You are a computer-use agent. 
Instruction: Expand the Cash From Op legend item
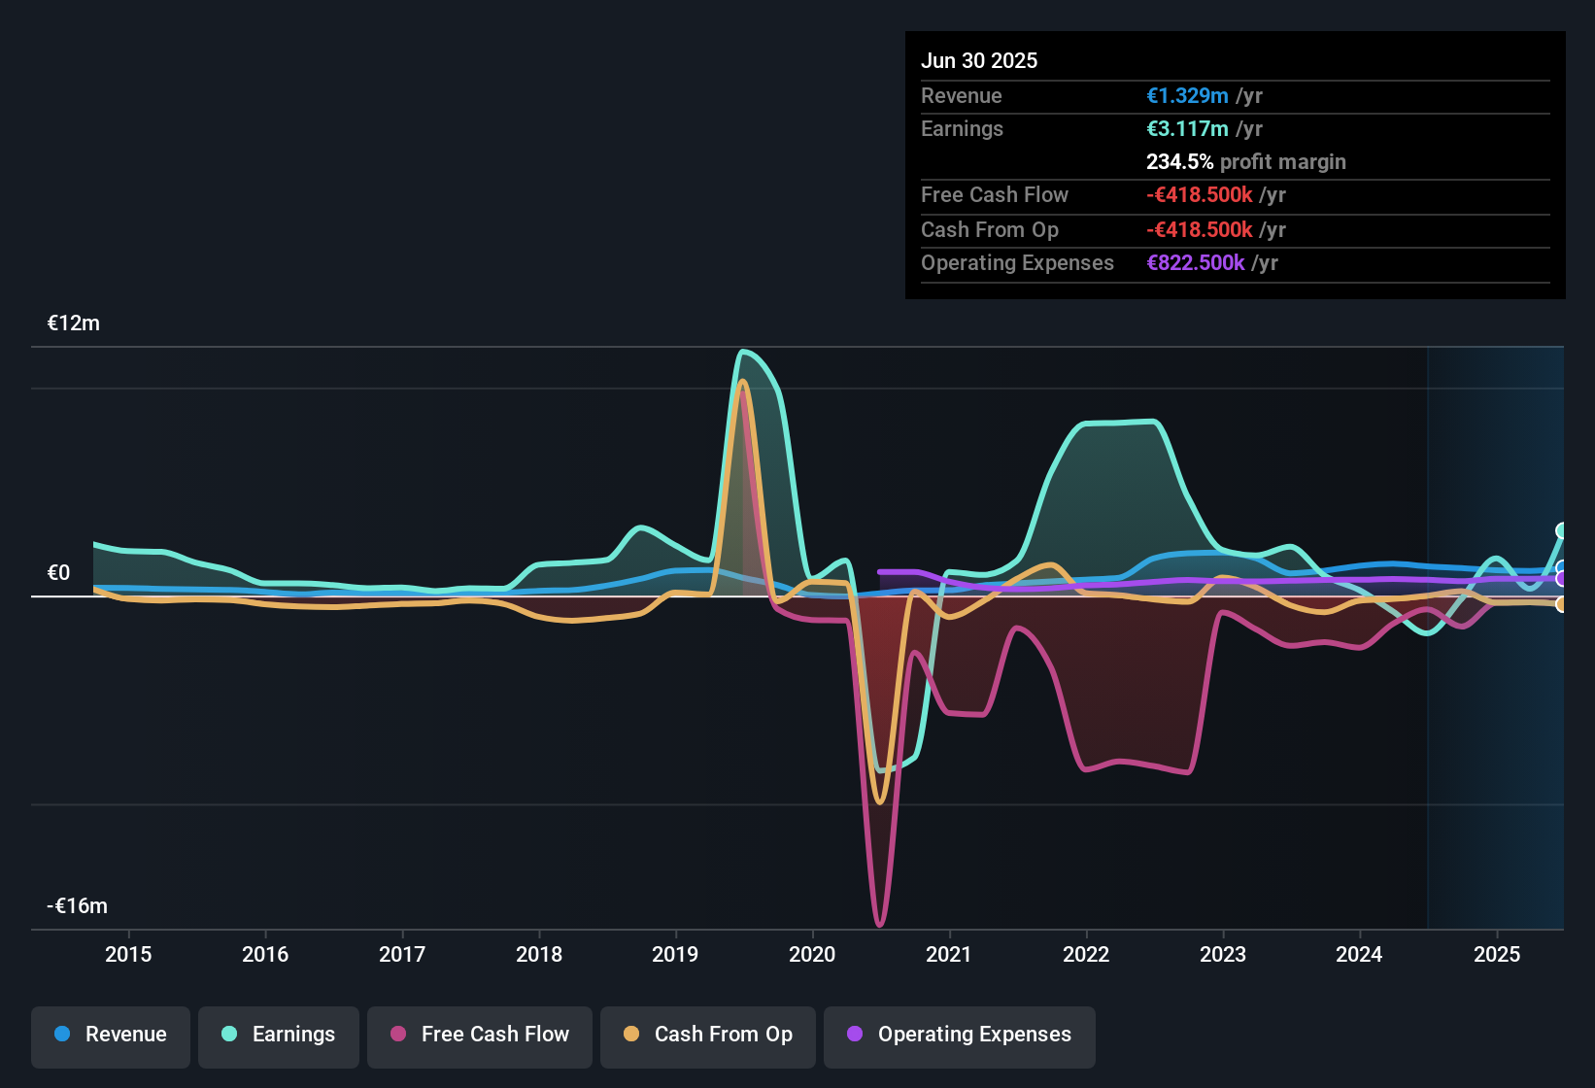[x=708, y=1035]
